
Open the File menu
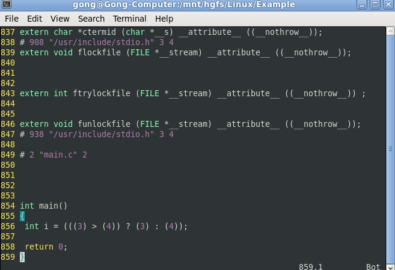click(x=11, y=19)
